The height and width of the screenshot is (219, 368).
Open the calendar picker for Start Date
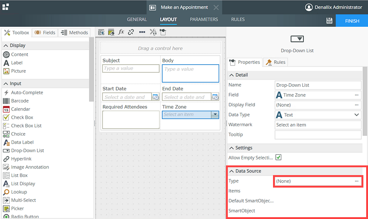(x=155, y=97)
